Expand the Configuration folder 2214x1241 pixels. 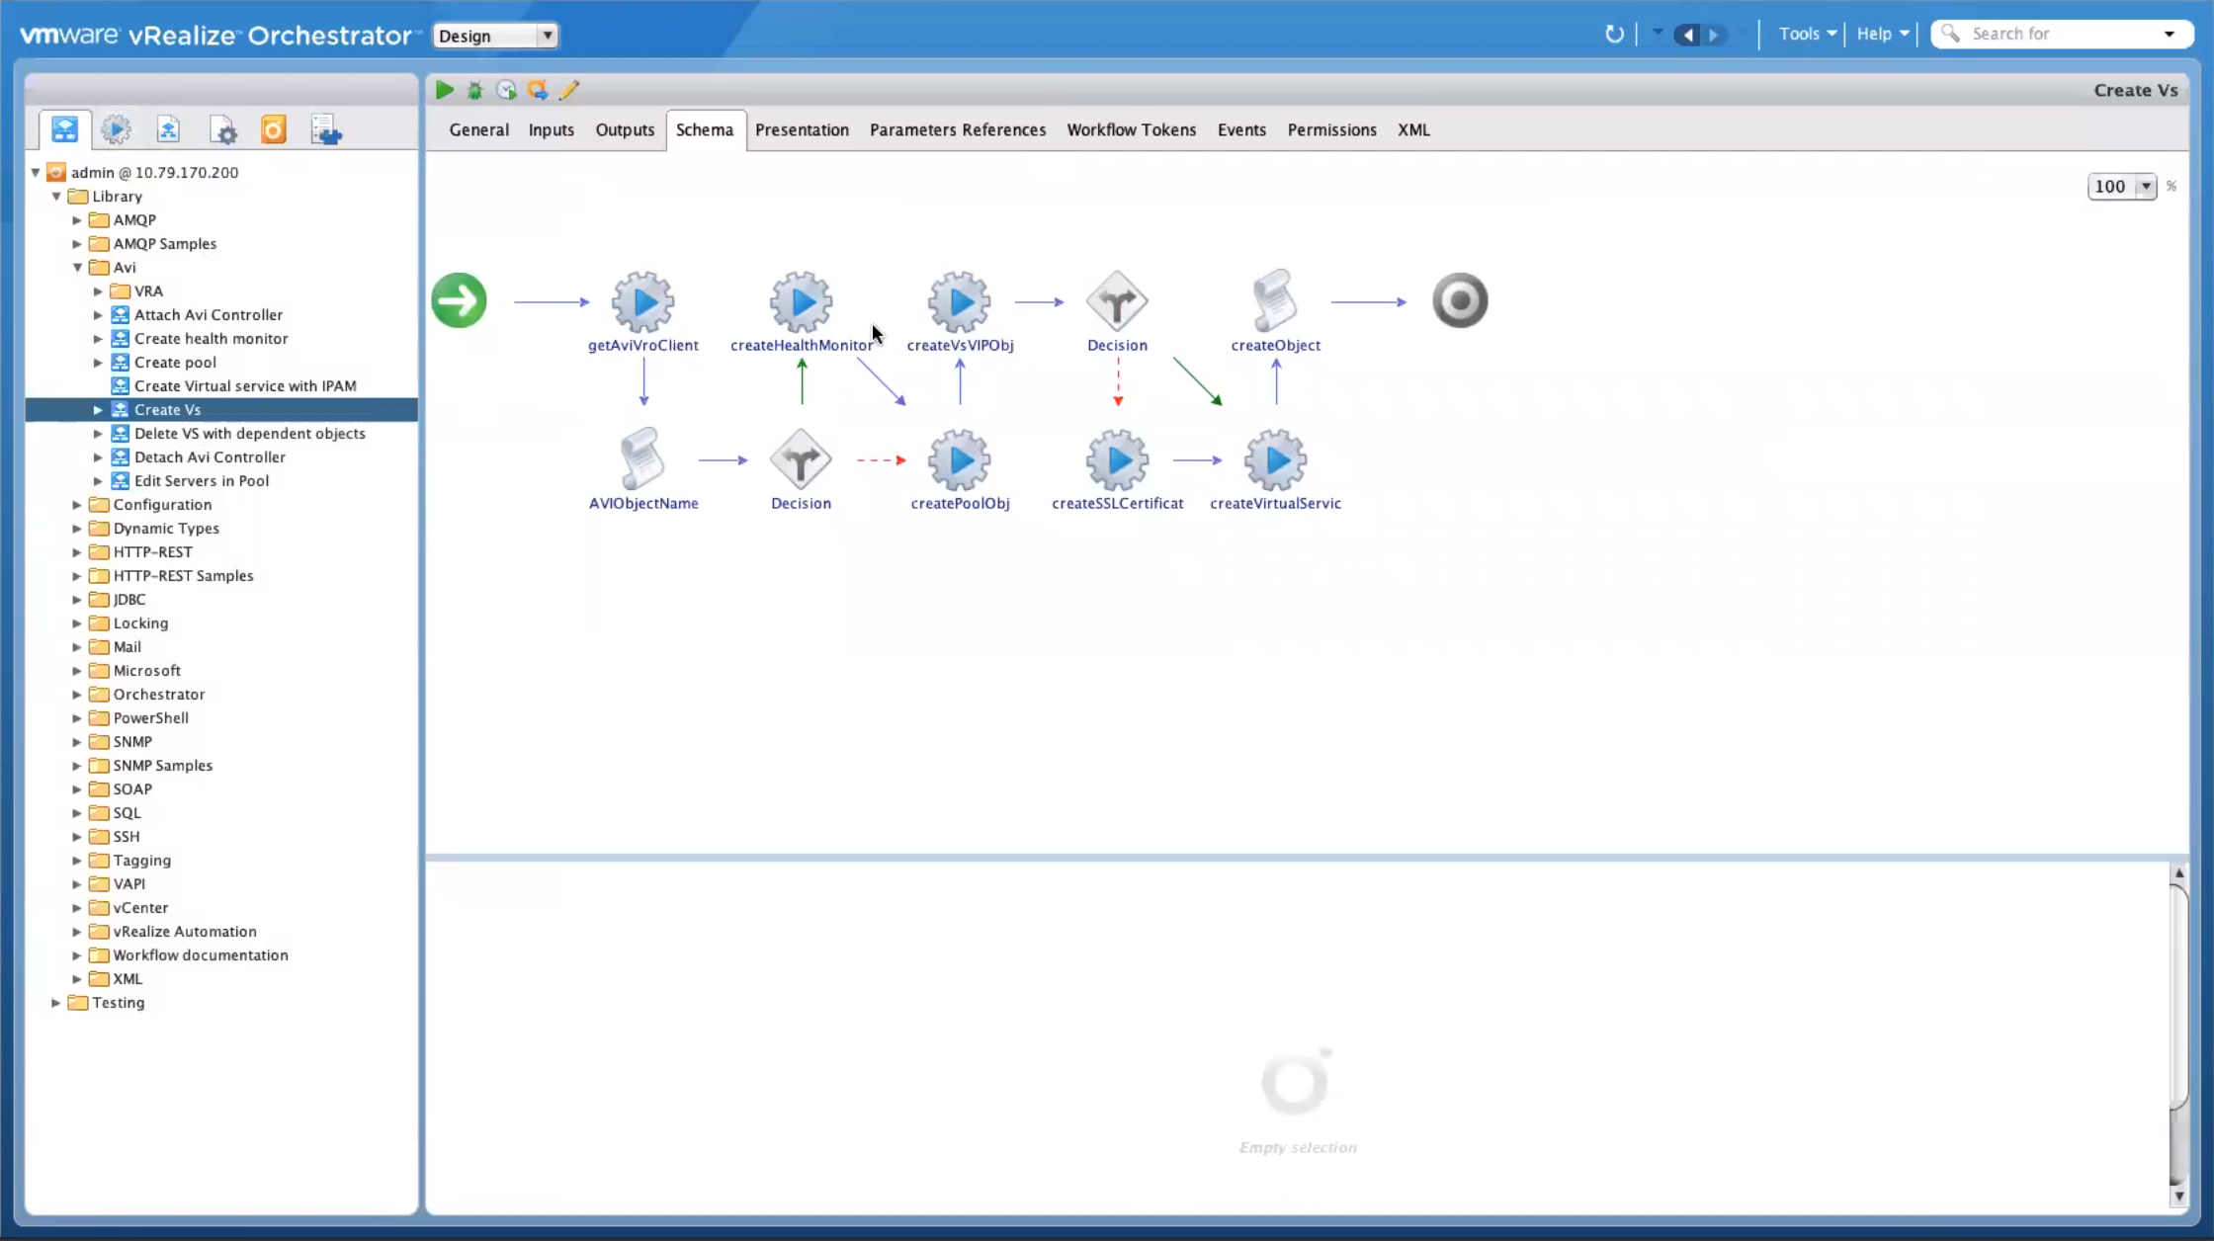tap(77, 504)
